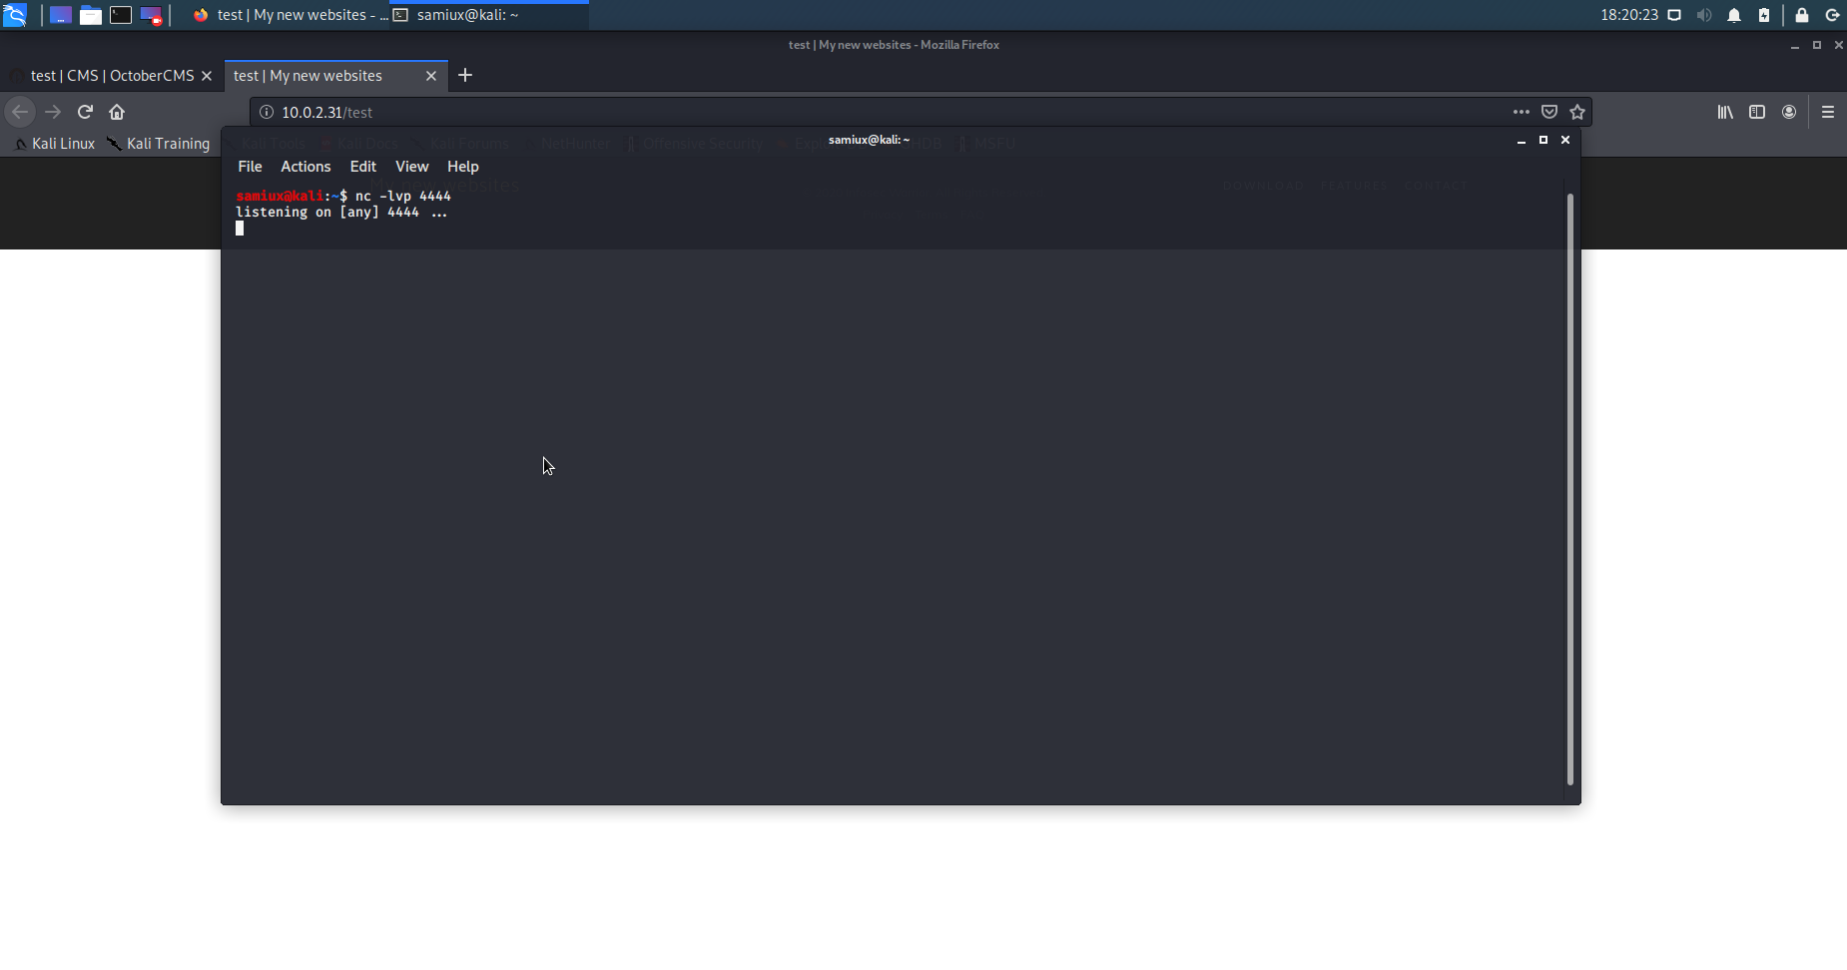Go forward one page in Firefox
The height and width of the screenshot is (970, 1847).
click(x=53, y=112)
